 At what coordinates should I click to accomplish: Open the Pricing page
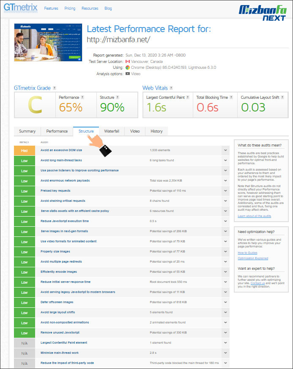click(70, 8)
